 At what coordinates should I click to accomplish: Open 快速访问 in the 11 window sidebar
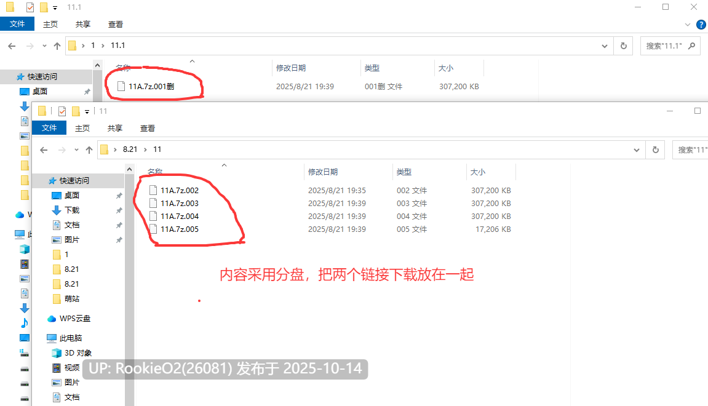click(x=74, y=181)
